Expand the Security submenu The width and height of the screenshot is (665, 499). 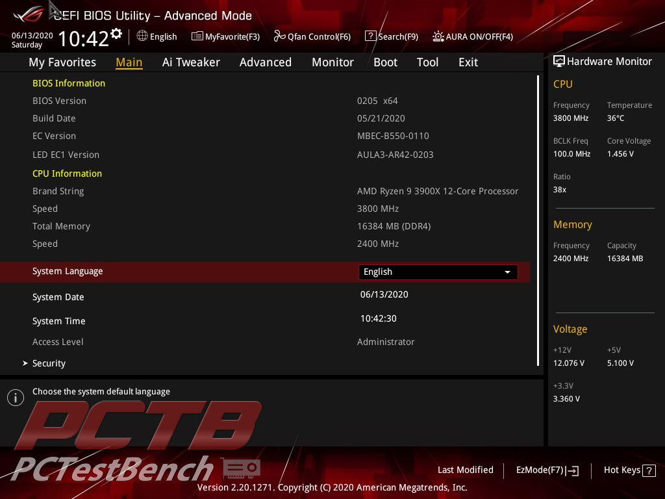[x=49, y=363]
